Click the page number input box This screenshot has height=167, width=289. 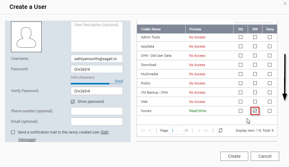tap(176, 130)
